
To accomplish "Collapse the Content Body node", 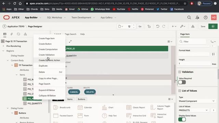I will 8,60.
